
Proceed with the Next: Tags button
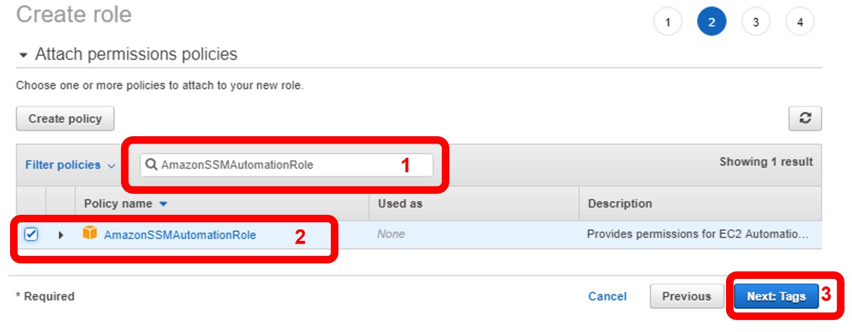coord(776,296)
